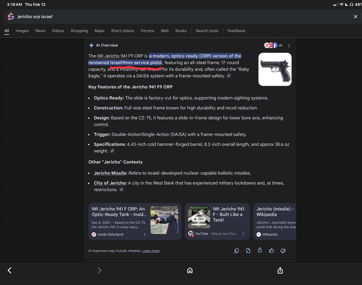The image size is (362, 285).
Task: Open three-dot menu on YouTube card
Action: 243,234
